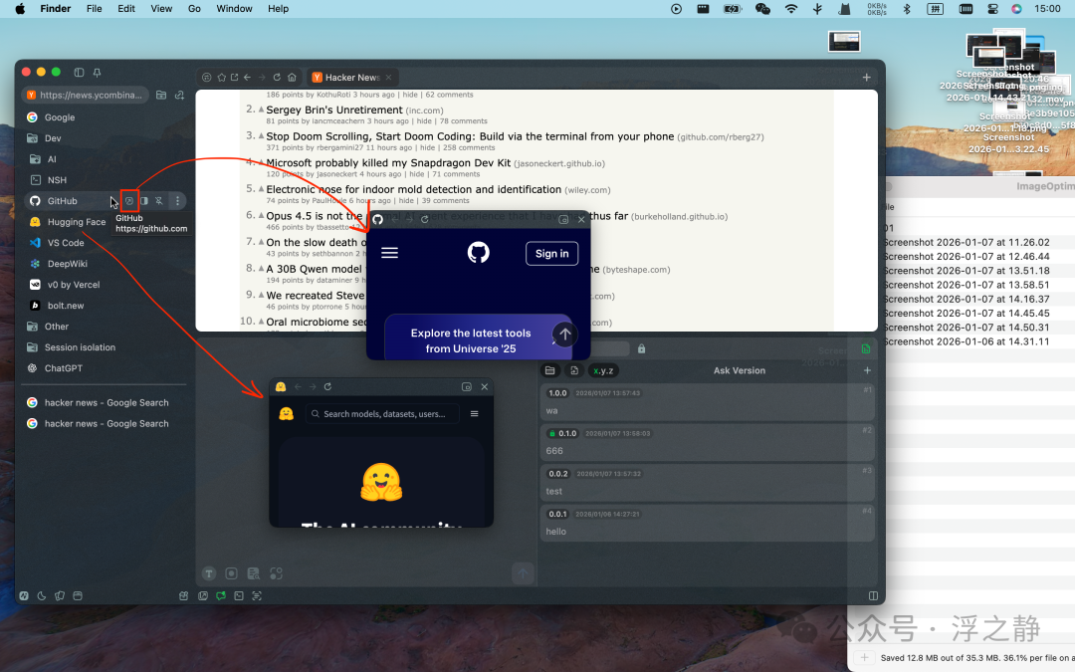
Task: Bookmark the page with the star icon
Action: [x=221, y=78]
